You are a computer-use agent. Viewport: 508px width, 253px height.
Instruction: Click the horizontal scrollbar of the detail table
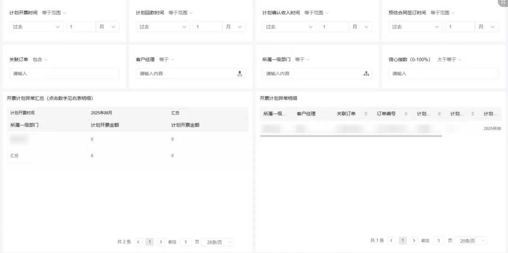coord(350,136)
